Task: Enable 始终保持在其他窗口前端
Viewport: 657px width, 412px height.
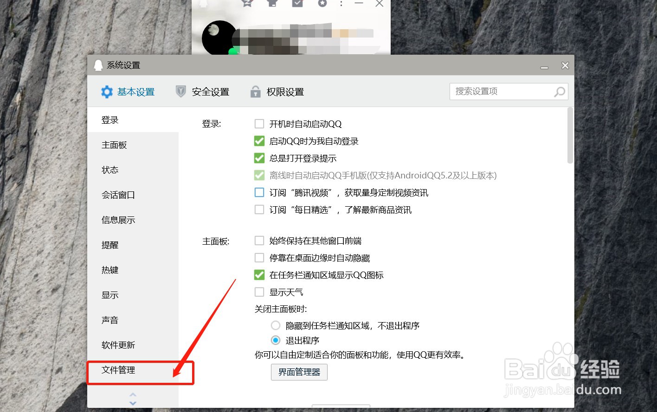Action: [259, 241]
